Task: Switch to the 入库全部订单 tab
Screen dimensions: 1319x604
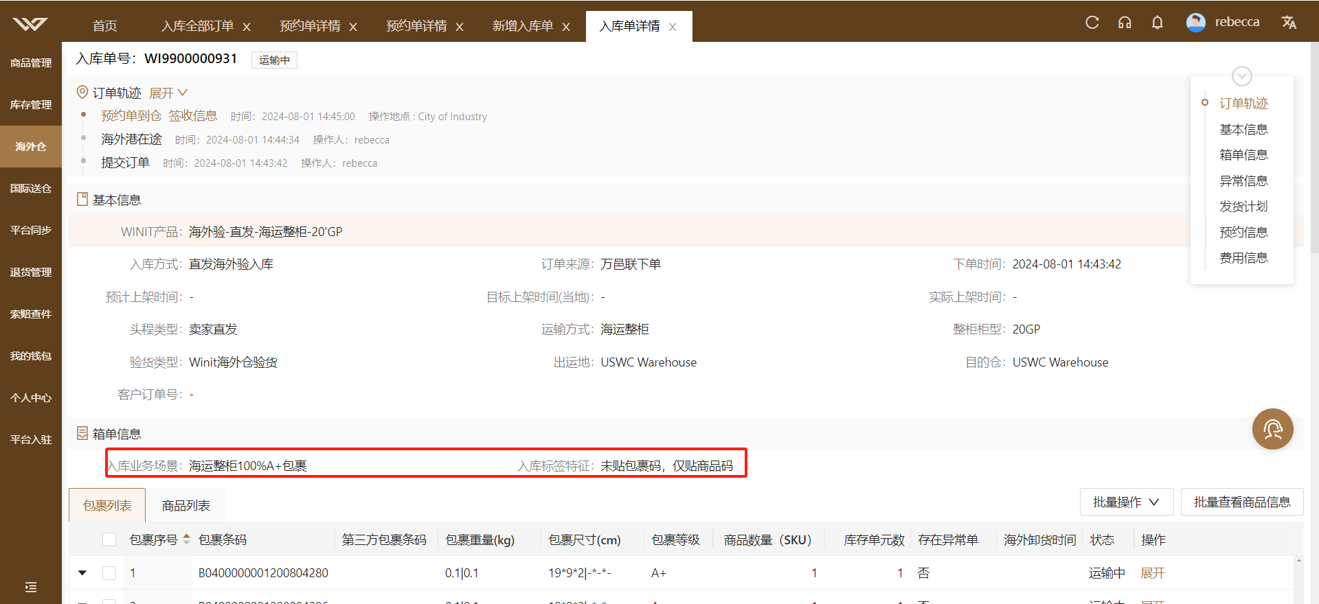Action: point(197,26)
